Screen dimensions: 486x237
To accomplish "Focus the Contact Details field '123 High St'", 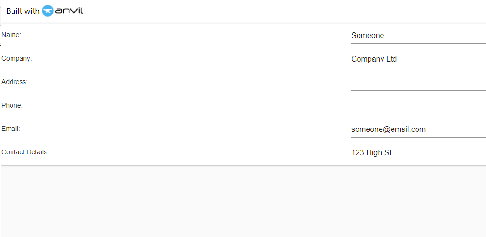I will (418, 152).
